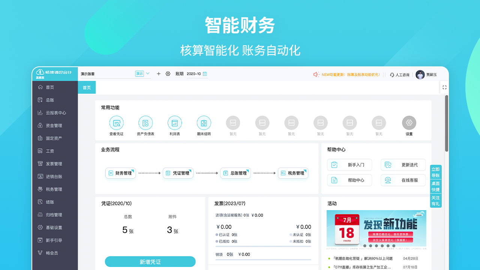Open 归档管理 in the sidebar
This screenshot has width=480, height=270.
point(55,215)
